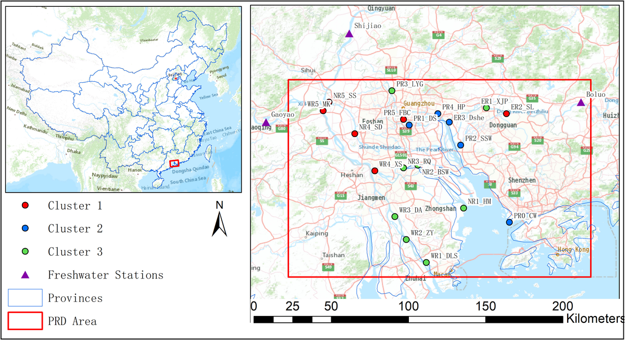Screen dimensions: 625x340
Task: Select the Boluo freshwater station triangle
Action: coord(582,102)
